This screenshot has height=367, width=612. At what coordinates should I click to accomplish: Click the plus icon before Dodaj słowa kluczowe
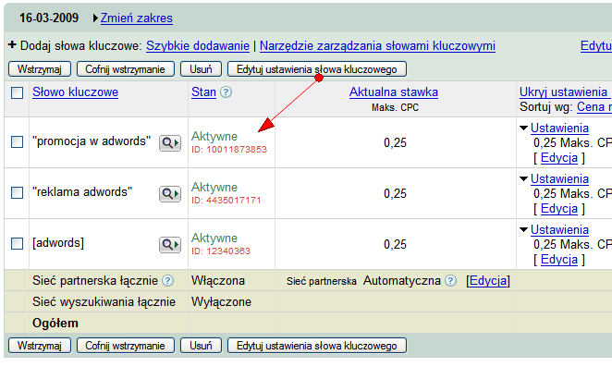click(x=12, y=45)
